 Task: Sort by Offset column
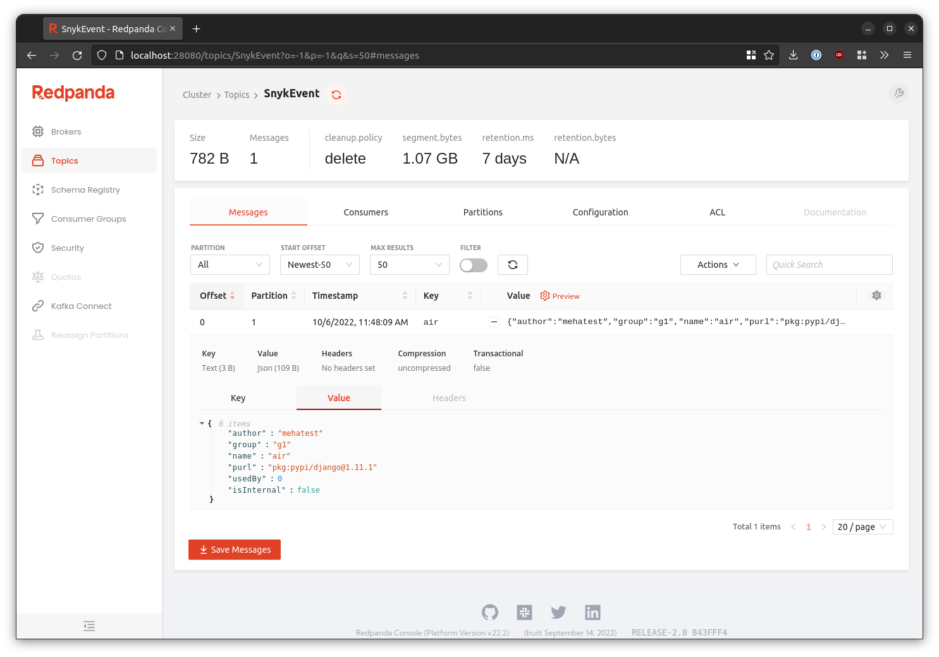pyautogui.click(x=218, y=296)
